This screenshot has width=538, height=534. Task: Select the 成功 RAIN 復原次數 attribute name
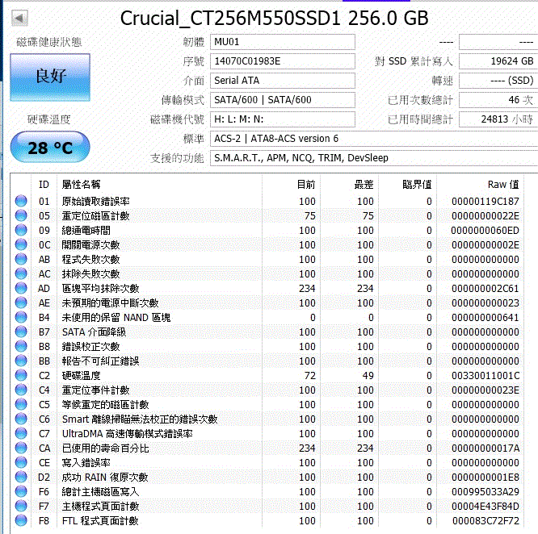tap(105, 478)
